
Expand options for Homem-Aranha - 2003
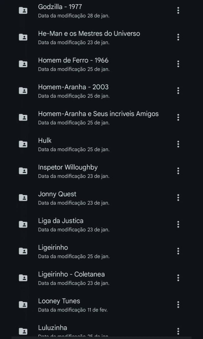tap(178, 91)
